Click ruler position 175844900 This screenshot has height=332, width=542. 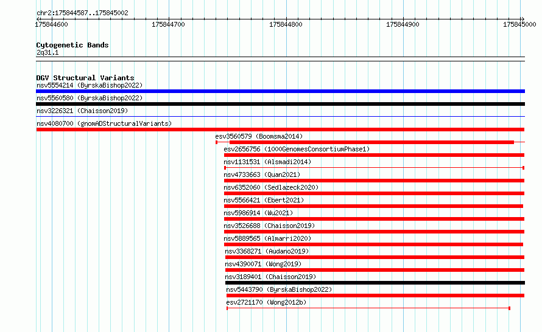(403, 24)
